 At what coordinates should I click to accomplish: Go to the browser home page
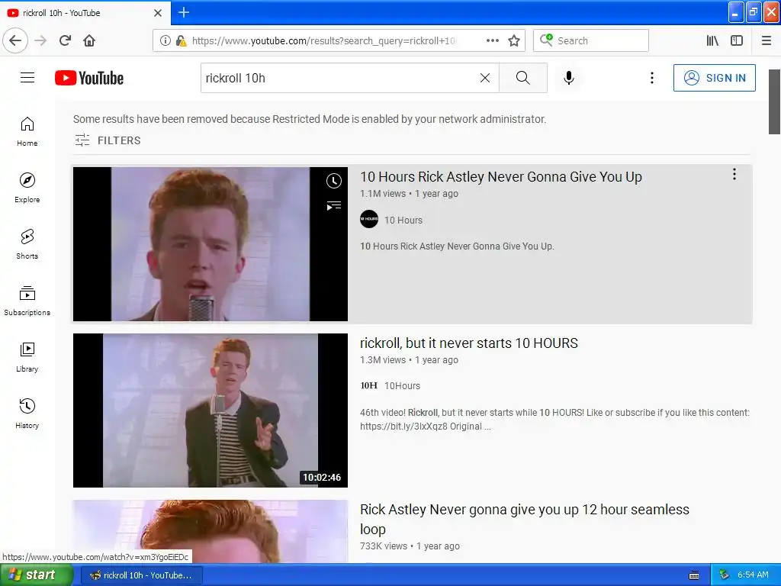point(89,40)
